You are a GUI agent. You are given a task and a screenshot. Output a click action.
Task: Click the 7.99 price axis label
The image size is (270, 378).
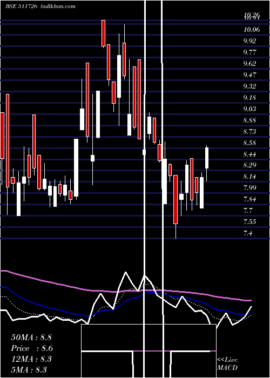coord(249,188)
